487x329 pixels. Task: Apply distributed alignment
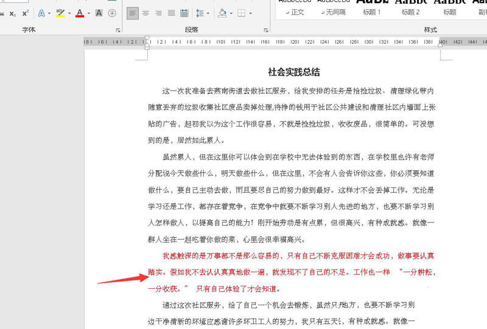(184, 13)
